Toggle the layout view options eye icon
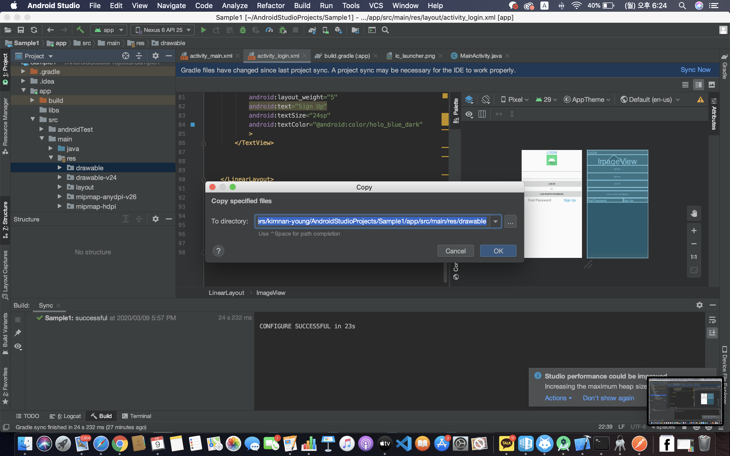 (469, 114)
